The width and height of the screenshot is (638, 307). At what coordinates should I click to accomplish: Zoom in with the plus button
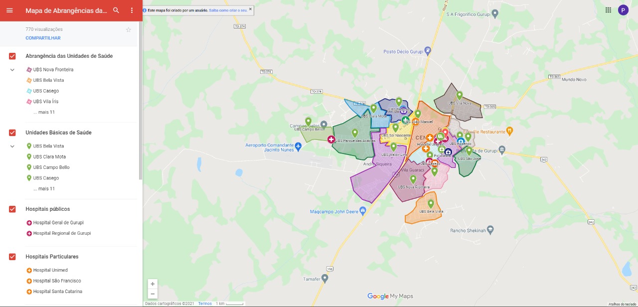pyautogui.click(x=153, y=284)
